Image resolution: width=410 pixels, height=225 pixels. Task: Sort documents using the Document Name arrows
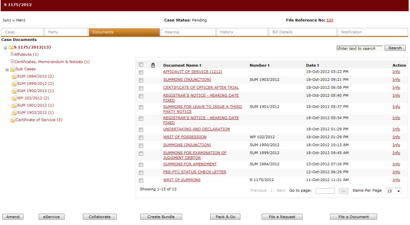tap(200, 65)
